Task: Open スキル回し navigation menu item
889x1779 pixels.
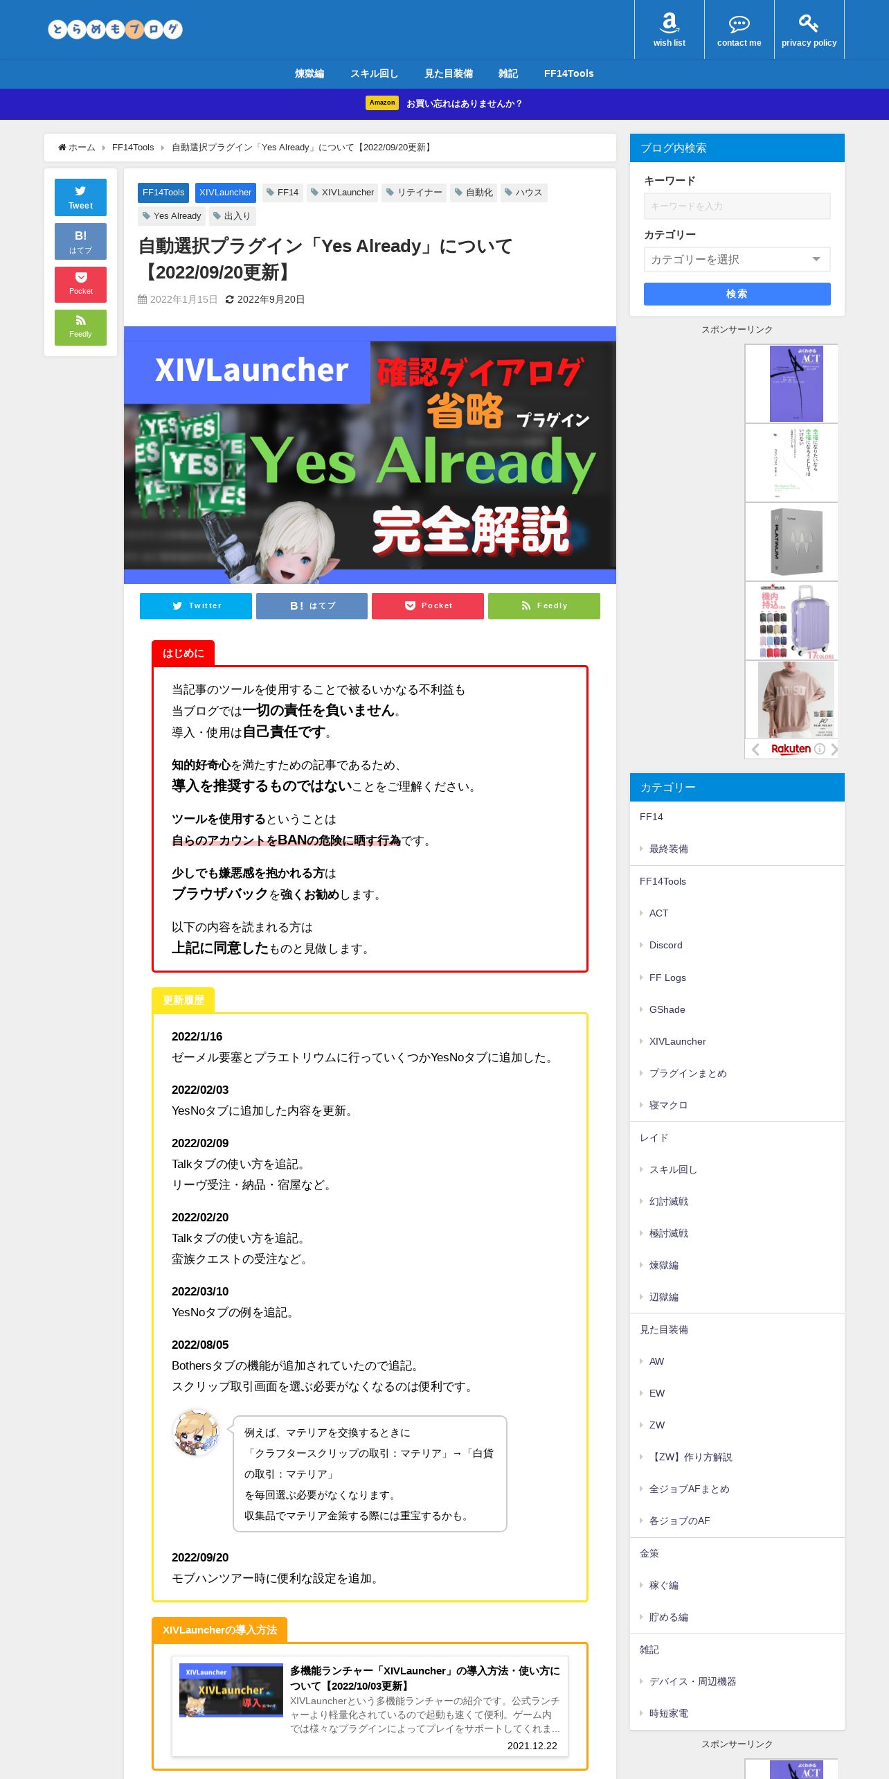Action: tap(374, 73)
